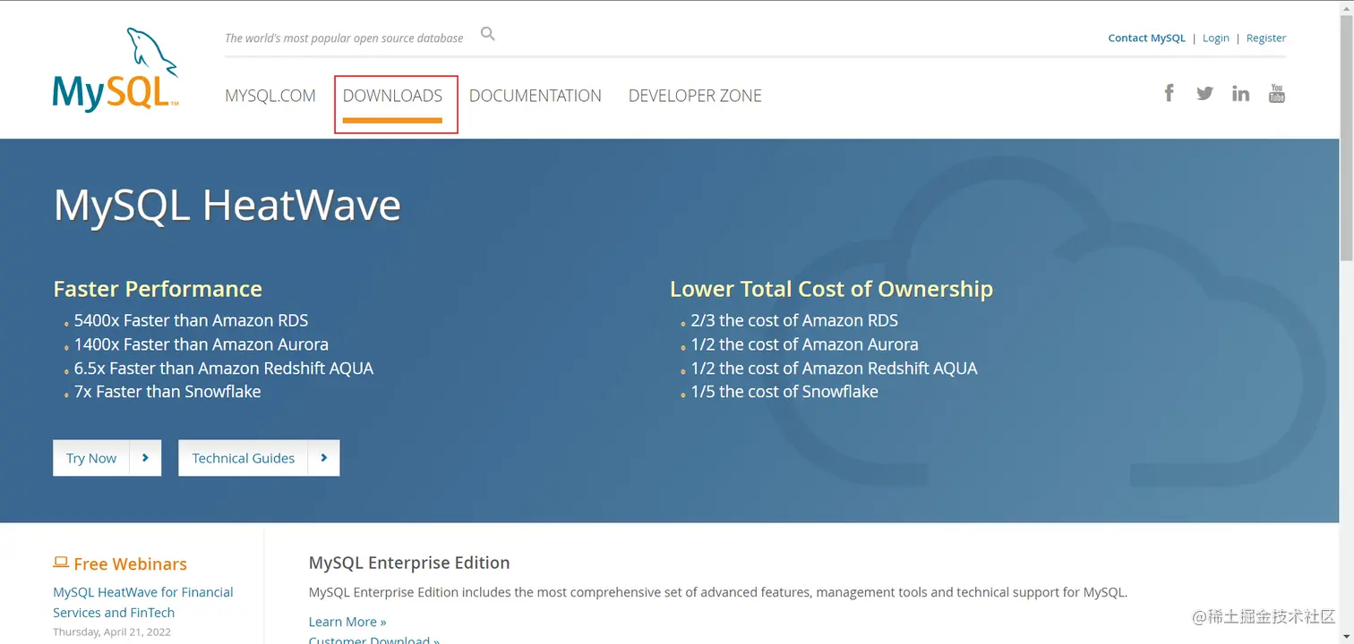Click the laptop icon beside Free Webinars
Image resolution: width=1354 pixels, height=644 pixels.
61,563
